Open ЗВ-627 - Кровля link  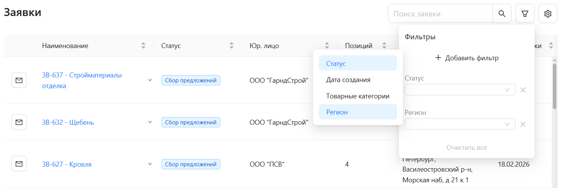click(67, 164)
